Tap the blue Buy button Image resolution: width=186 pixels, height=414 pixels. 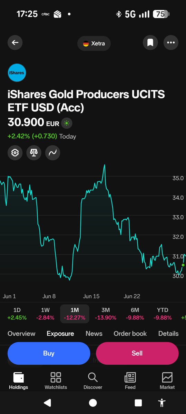point(49,353)
